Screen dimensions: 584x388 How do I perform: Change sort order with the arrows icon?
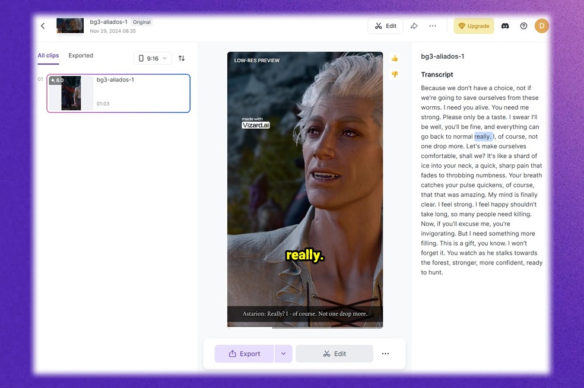182,58
